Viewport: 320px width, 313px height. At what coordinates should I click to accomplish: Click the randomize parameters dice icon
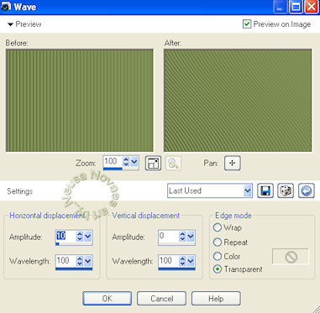[286, 190]
